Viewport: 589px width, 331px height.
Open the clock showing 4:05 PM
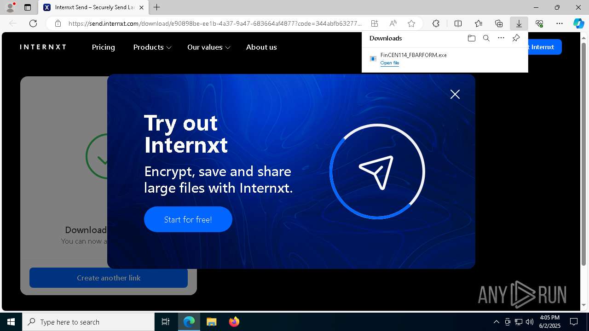(549, 321)
